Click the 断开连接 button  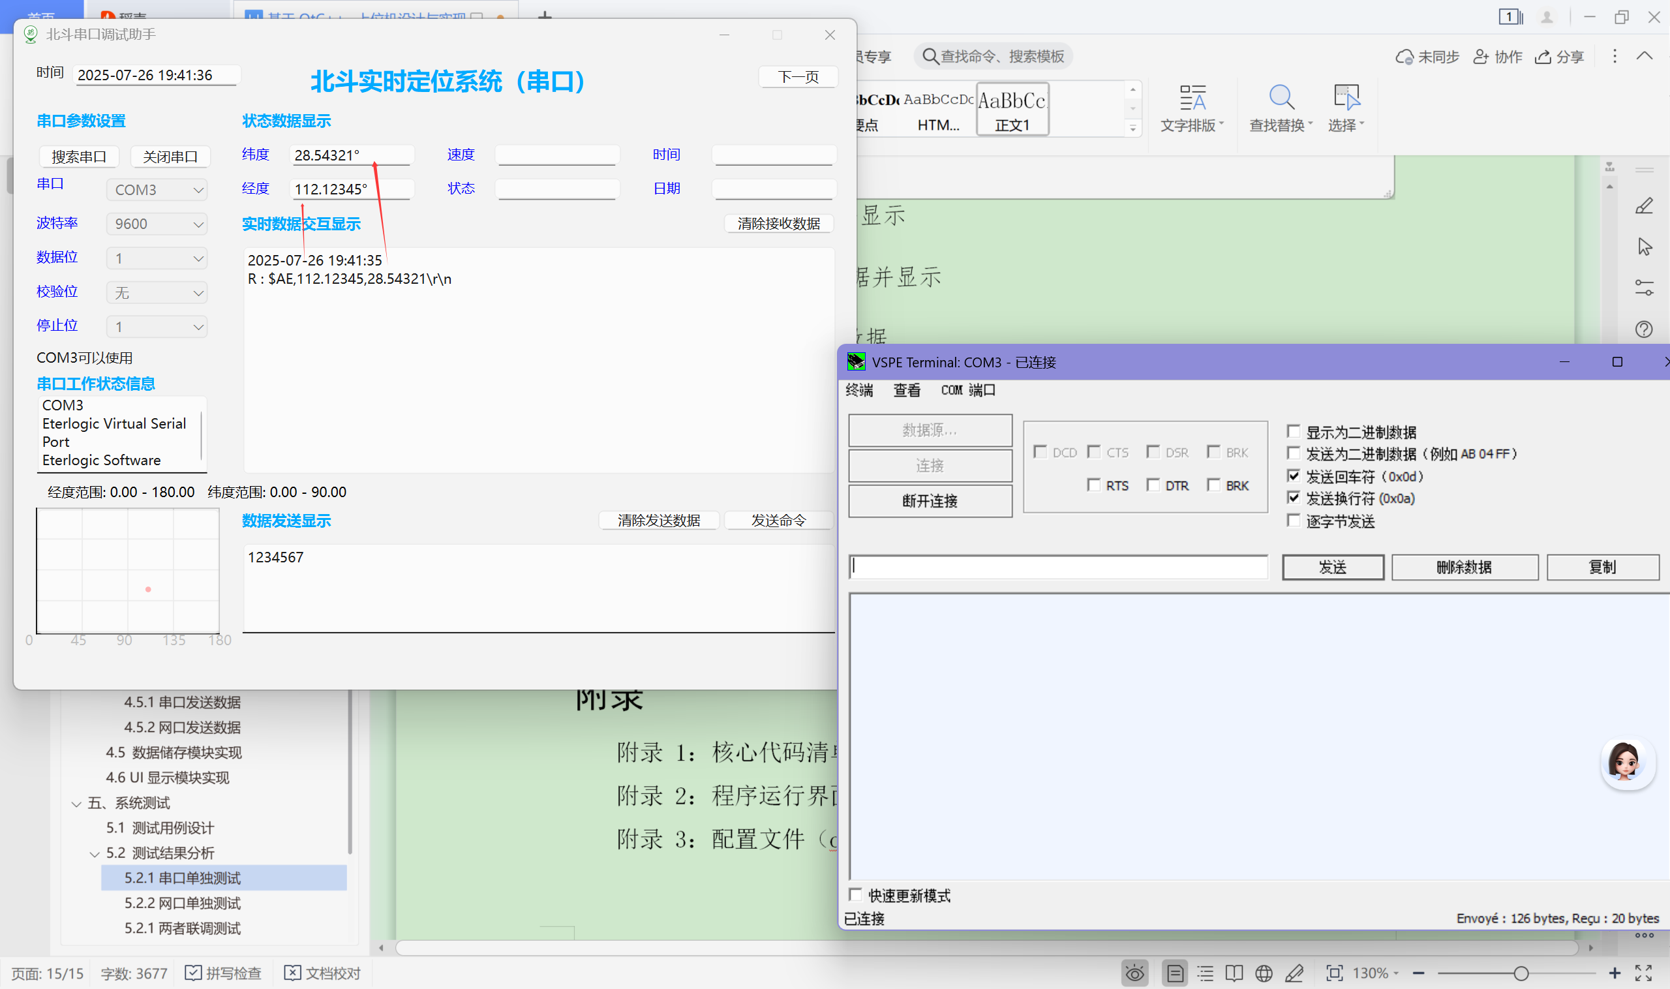tap(930, 500)
